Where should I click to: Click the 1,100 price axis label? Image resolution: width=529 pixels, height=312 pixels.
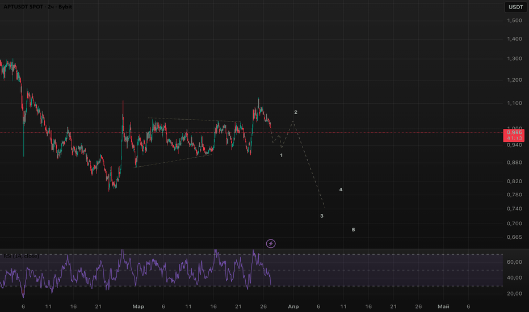click(x=514, y=103)
